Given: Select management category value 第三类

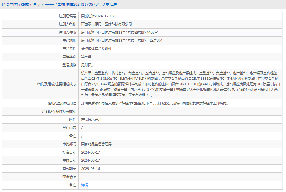Looking at the screenshot, I should click(x=86, y=57).
